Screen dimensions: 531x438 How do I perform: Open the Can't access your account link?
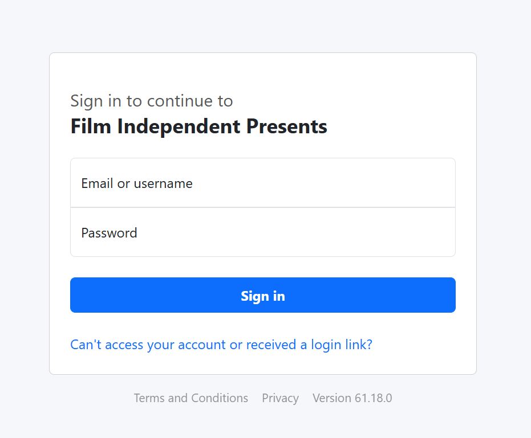coord(221,345)
